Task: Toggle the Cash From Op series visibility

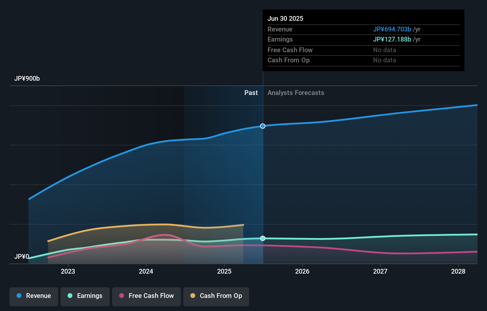Action: pos(216,296)
